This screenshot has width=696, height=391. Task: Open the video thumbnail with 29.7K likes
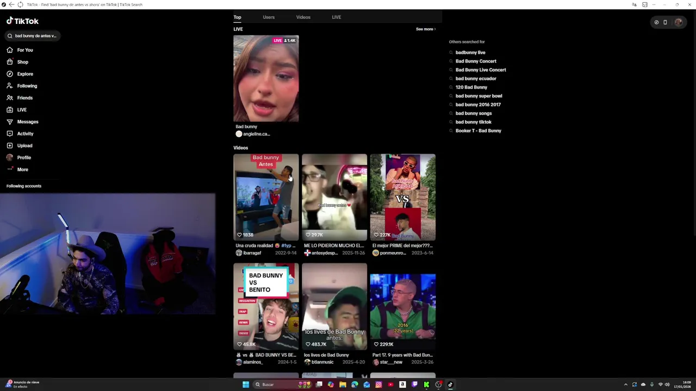point(334,197)
